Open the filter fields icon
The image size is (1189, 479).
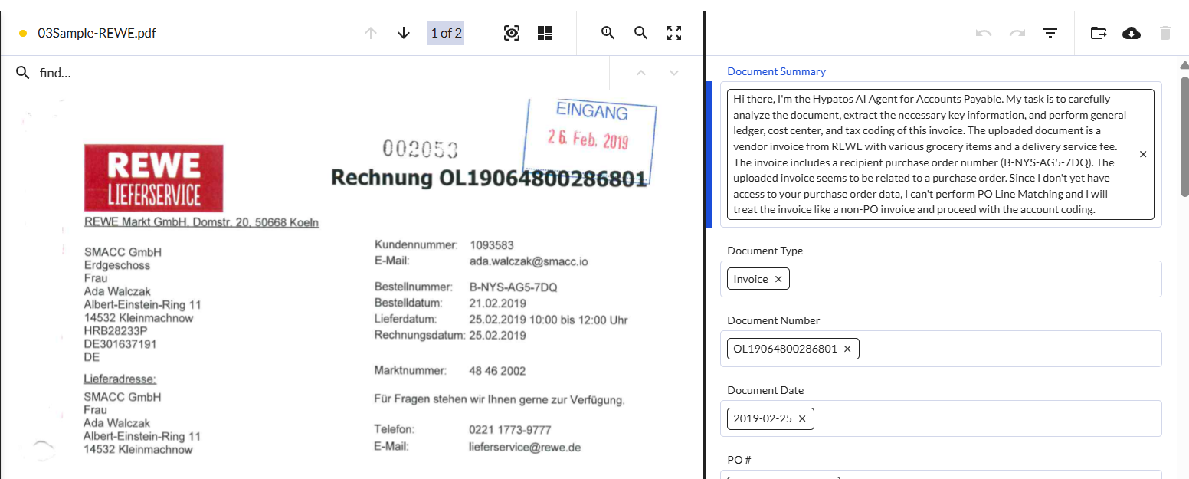point(1050,33)
